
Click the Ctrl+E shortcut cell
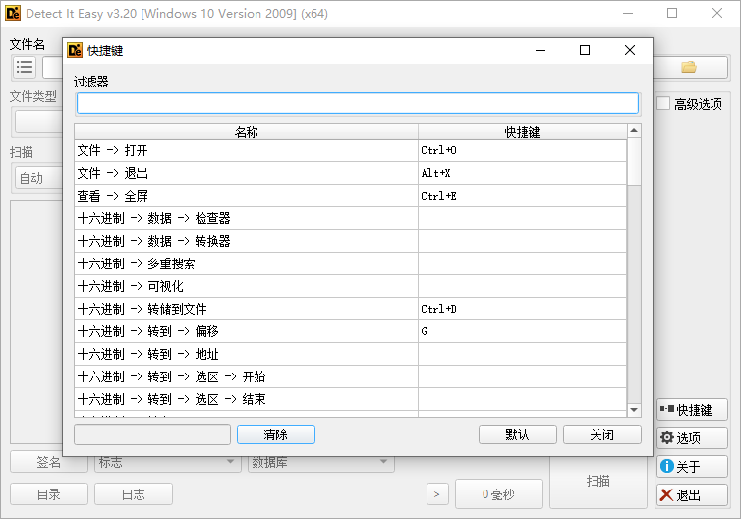522,196
